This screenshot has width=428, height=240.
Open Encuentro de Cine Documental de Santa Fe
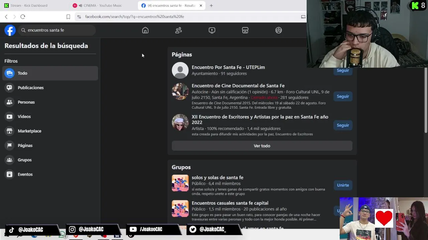coord(238,86)
